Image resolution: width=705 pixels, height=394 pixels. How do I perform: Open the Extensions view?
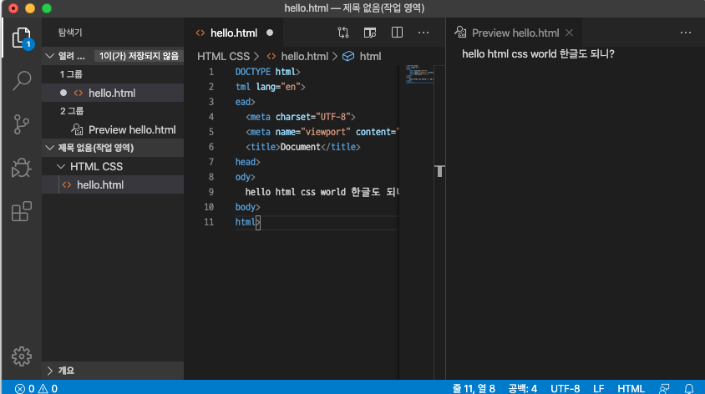click(21, 211)
